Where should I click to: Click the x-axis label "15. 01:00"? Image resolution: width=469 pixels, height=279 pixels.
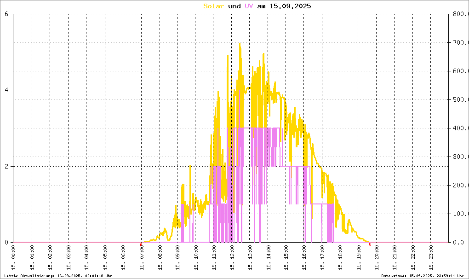point(32,258)
